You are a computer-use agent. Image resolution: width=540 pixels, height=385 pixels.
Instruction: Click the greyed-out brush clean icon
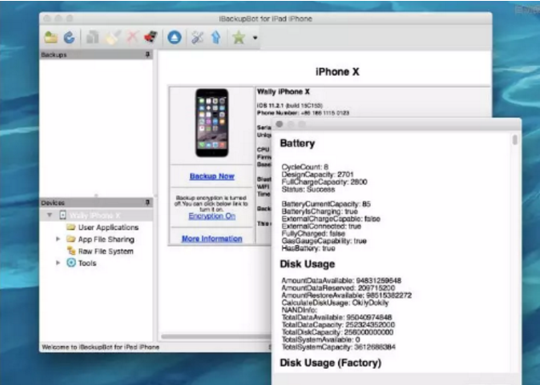(113, 37)
